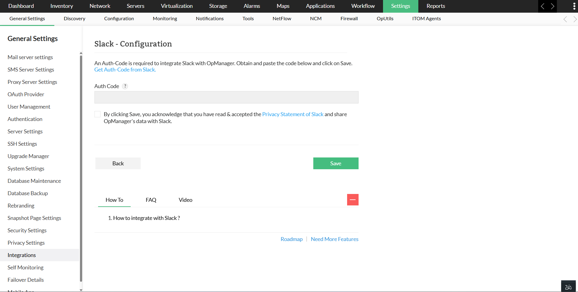This screenshot has width=578, height=292.
Task: Open Database Backup in sidebar
Action: tap(28, 193)
